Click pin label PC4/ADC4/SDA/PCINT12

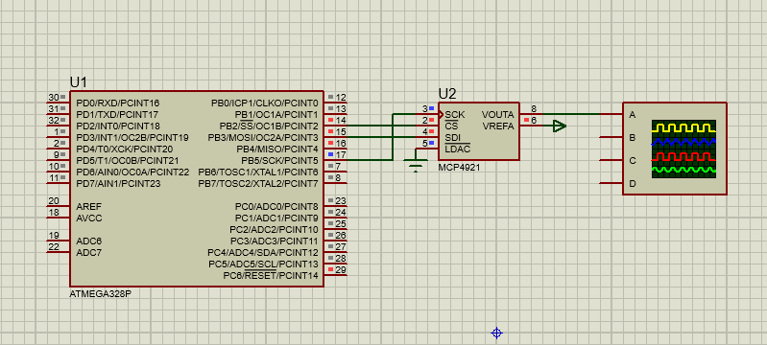(263, 253)
